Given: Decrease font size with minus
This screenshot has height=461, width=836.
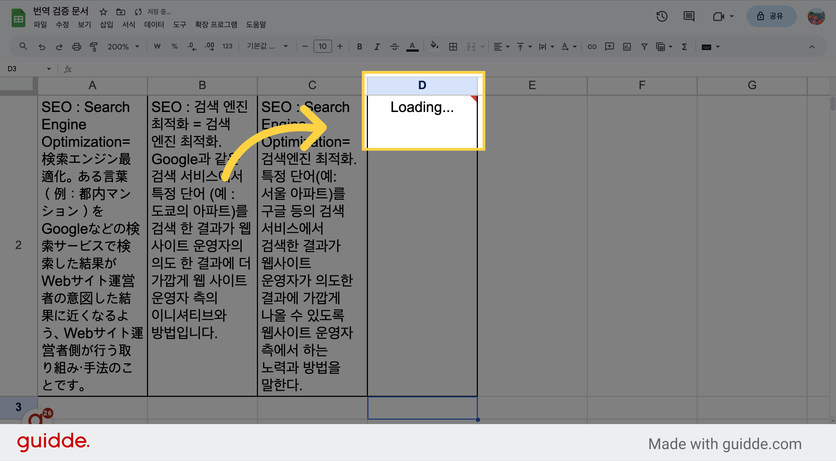Looking at the screenshot, I should 305,46.
